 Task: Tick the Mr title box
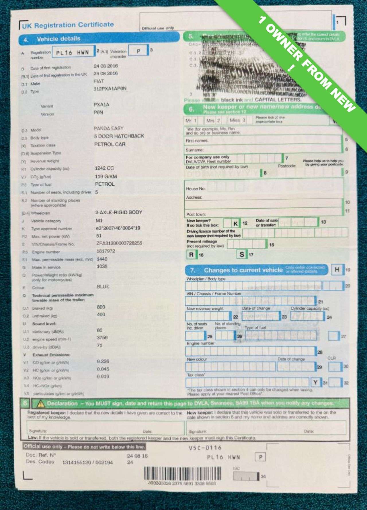[195, 121]
